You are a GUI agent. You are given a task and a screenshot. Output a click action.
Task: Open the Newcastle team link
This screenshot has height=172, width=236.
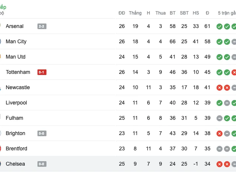coord(18,88)
